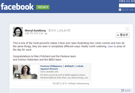Expand the post options dropdown arrow

pyautogui.click(x=127, y=29)
